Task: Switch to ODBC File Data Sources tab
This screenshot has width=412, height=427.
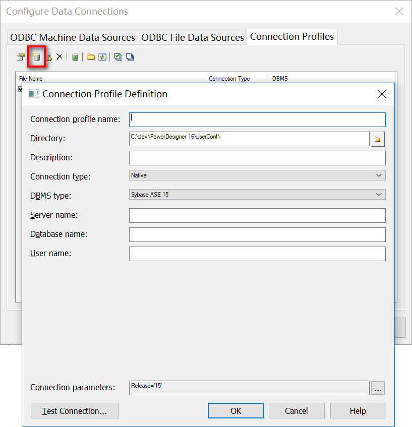Action: [193, 37]
